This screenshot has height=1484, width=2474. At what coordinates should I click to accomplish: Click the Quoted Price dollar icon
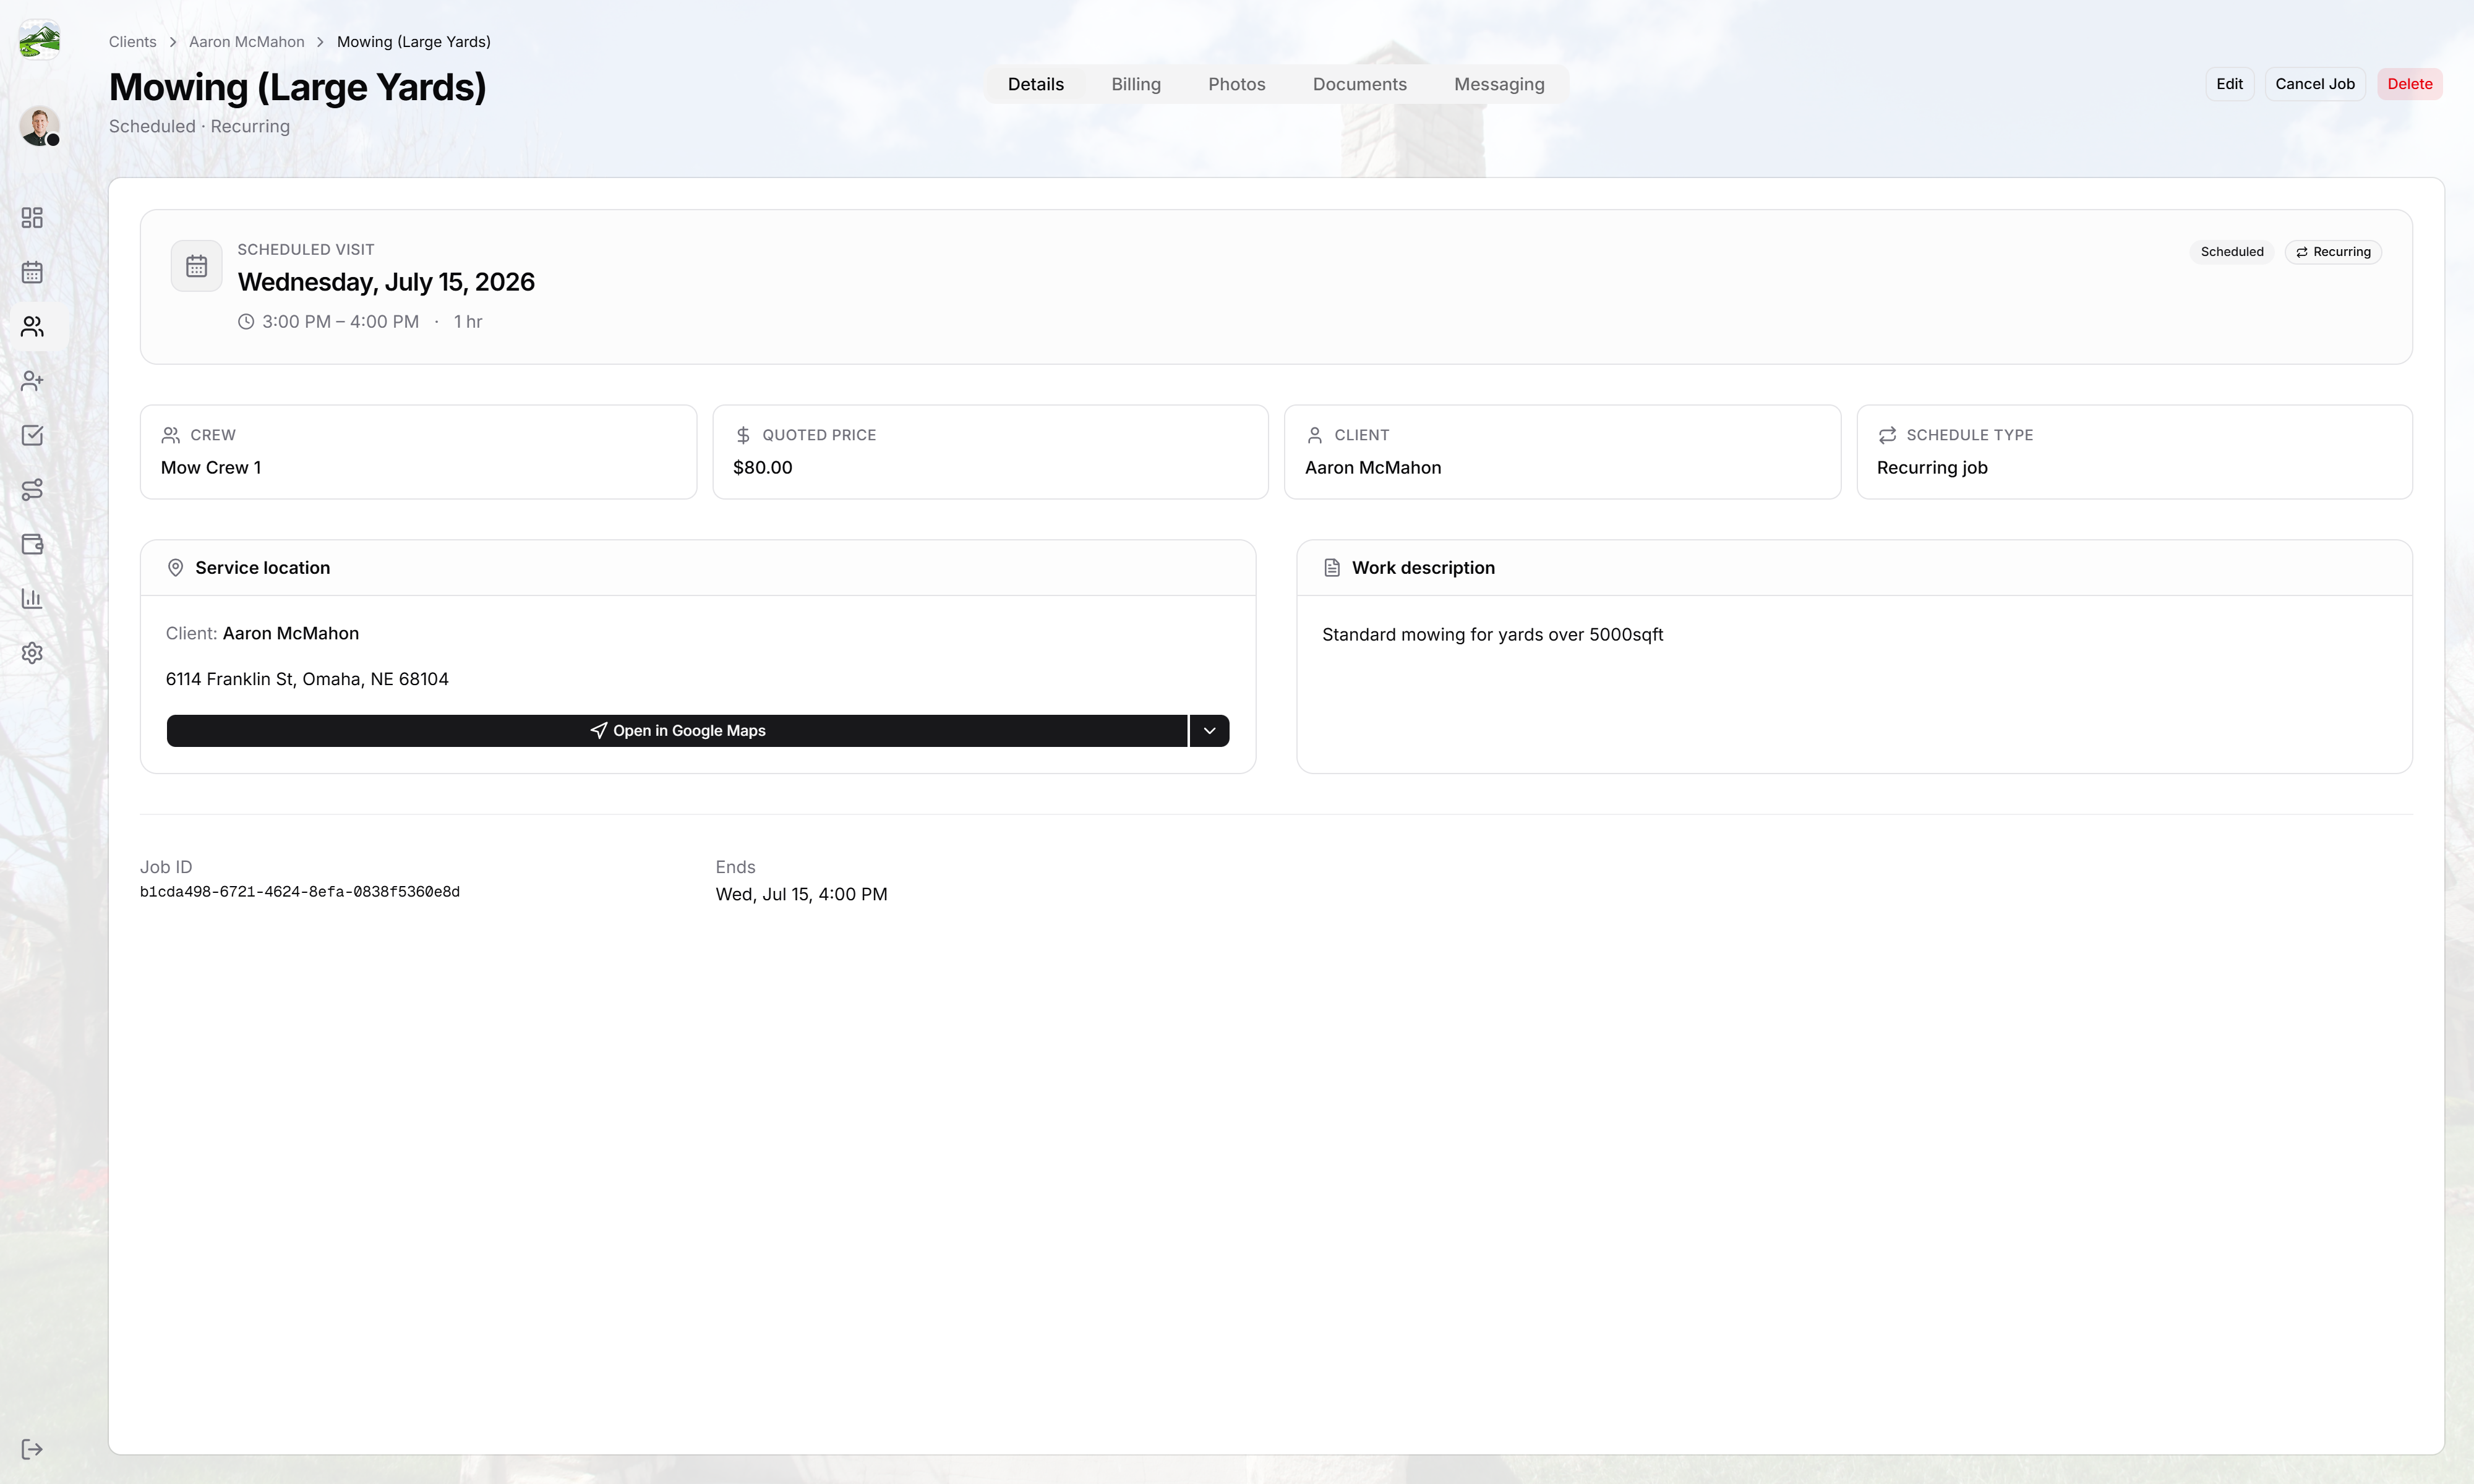(x=743, y=435)
